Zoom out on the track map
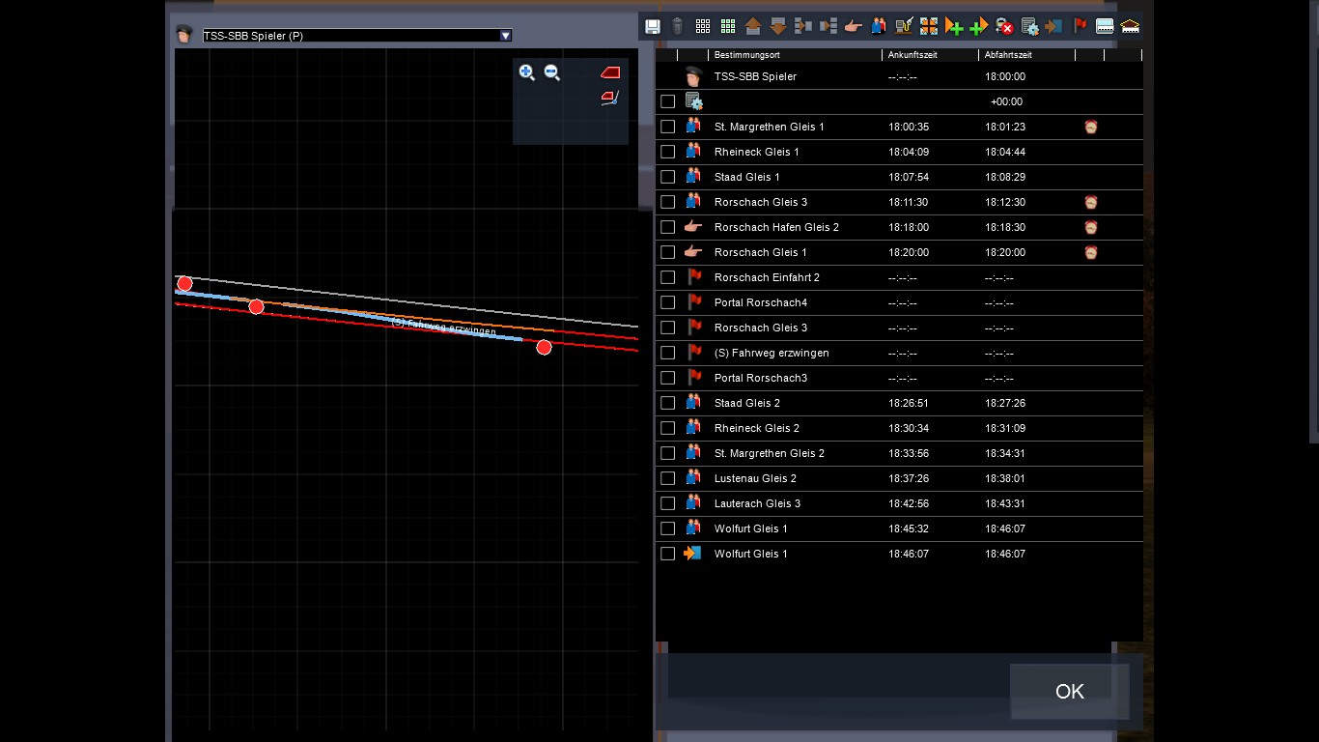The image size is (1319, 742). pos(552,72)
